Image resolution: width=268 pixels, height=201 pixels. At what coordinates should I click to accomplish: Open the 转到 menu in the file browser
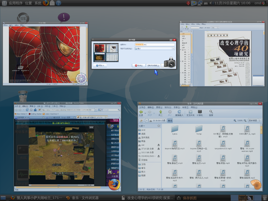tap(168, 107)
